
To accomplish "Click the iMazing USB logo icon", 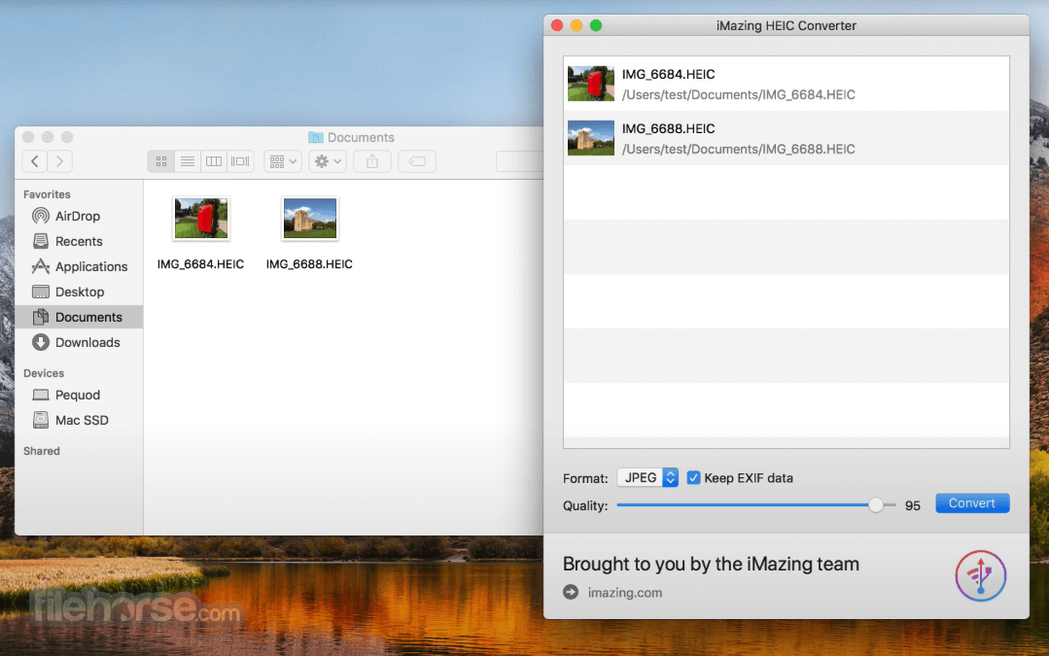I will click(x=980, y=575).
